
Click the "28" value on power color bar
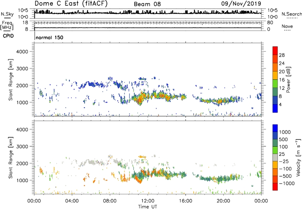282,55
